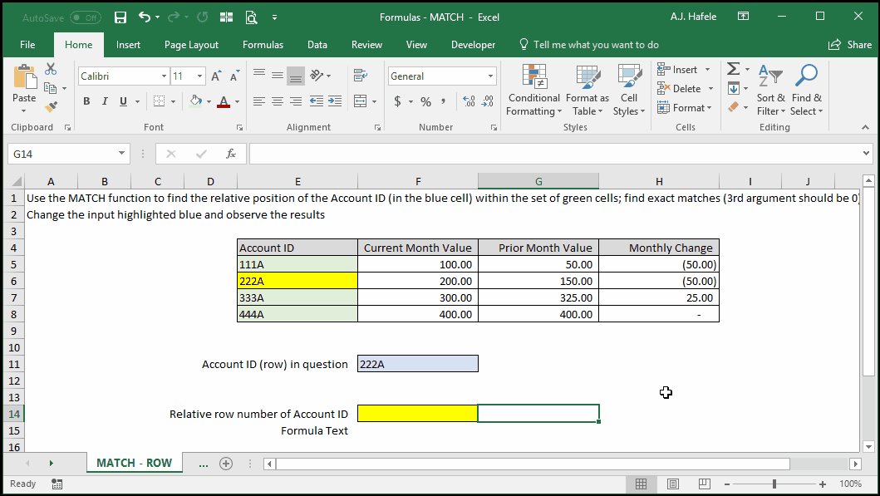Add a new sheet with plus button
The width and height of the screenshot is (880, 496).
[x=226, y=464]
